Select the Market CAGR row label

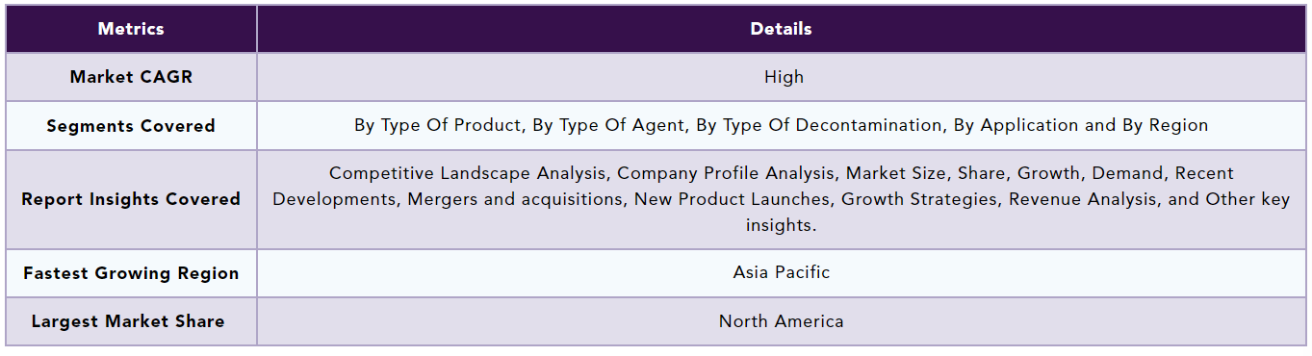pyautogui.click(x=131, y=77)
